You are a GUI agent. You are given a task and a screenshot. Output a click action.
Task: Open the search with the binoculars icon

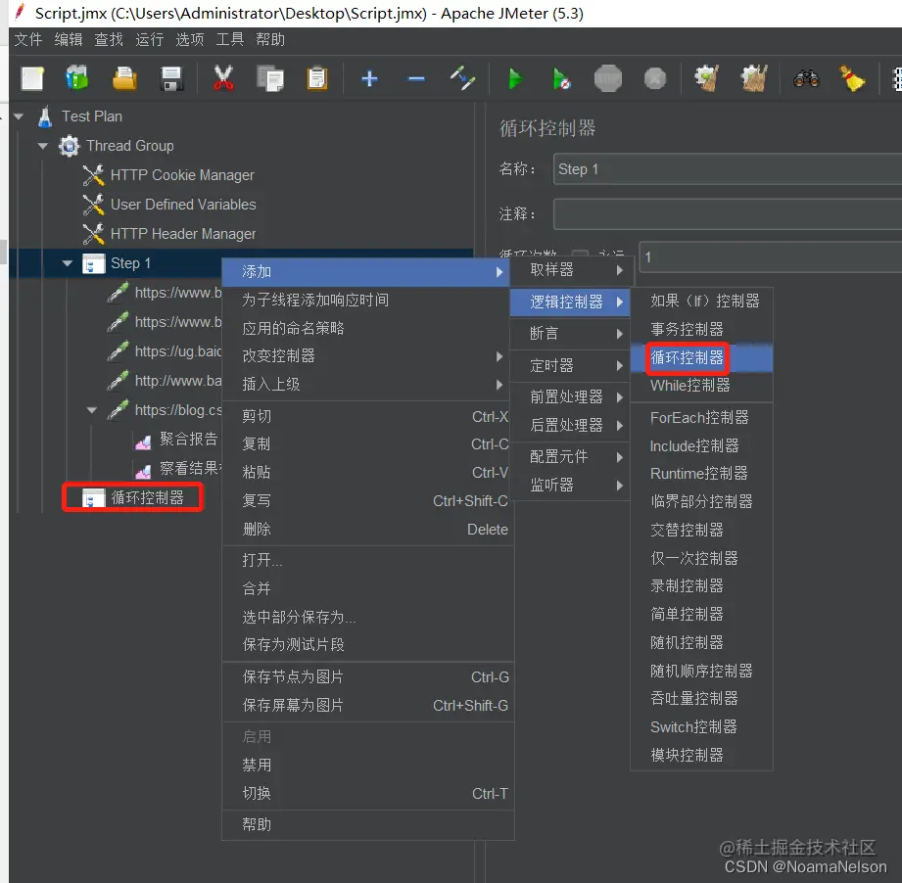click(x=807, y=78)
